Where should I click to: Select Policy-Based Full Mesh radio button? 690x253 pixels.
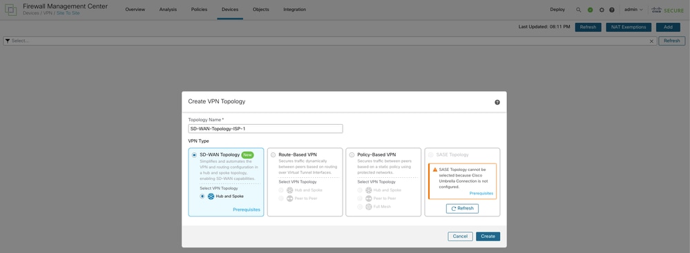[360, 207]
